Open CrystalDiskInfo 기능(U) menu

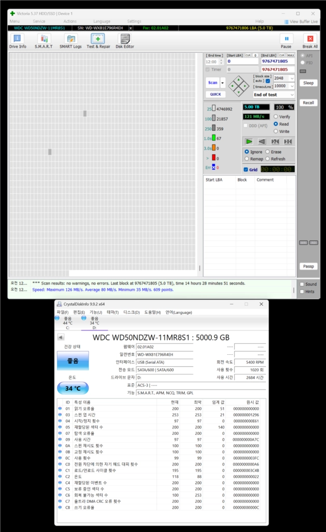(96, 312)
